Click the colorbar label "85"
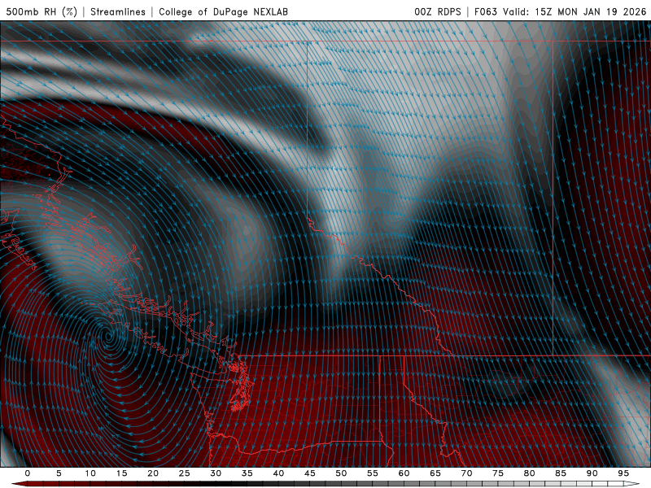 click(x=561, y=473)
